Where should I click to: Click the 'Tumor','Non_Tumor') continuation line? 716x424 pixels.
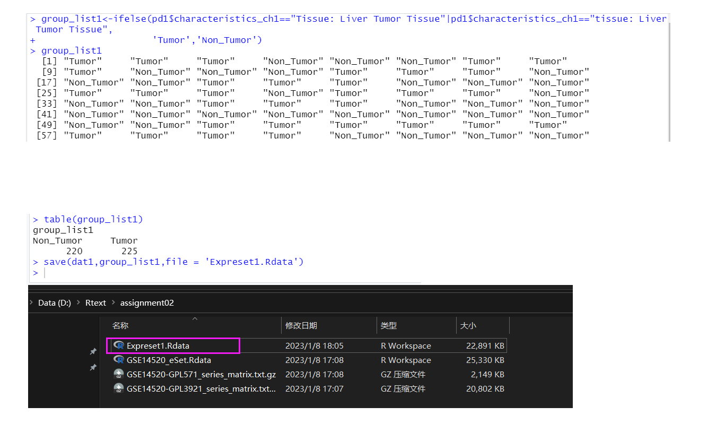click(x=207, y=40)
